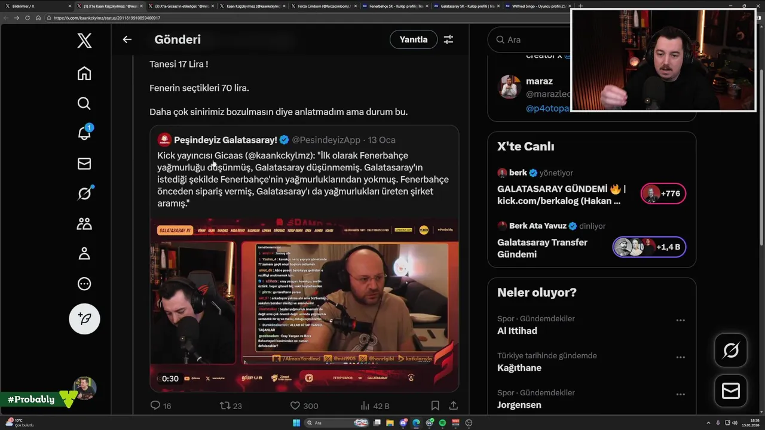Open floating messages envelope button

point(731,391)
